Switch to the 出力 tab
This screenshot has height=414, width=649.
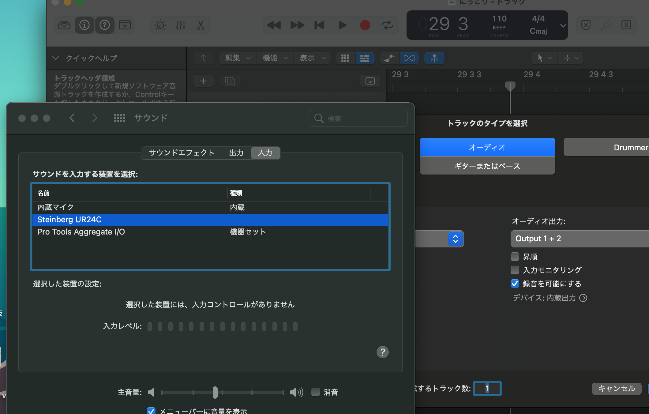[236, 153]
